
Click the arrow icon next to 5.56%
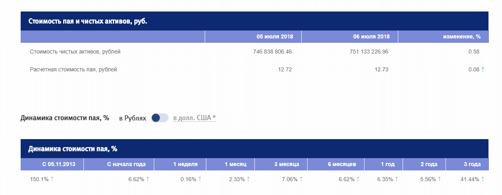click(x=439, y=179)
